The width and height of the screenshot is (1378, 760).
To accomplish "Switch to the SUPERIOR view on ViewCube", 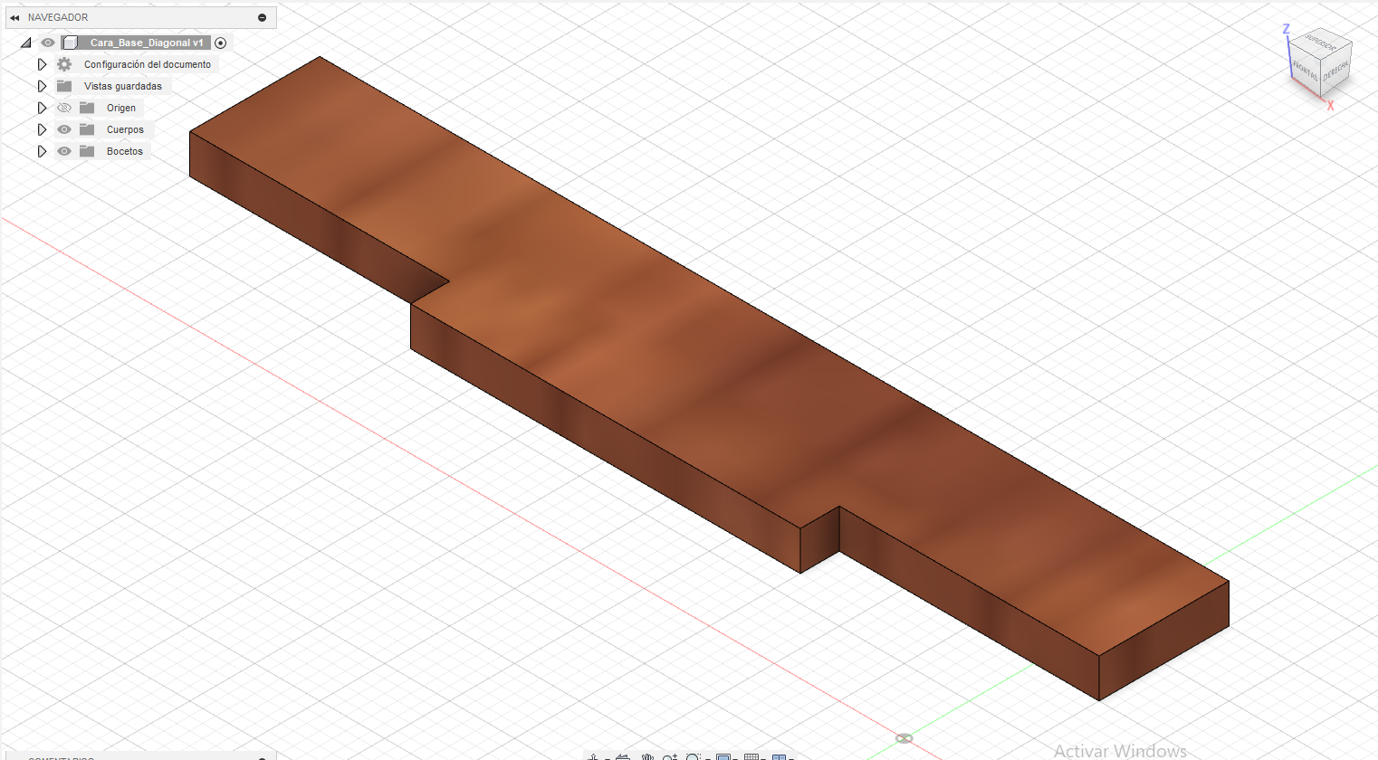I will pos(1321,43).
